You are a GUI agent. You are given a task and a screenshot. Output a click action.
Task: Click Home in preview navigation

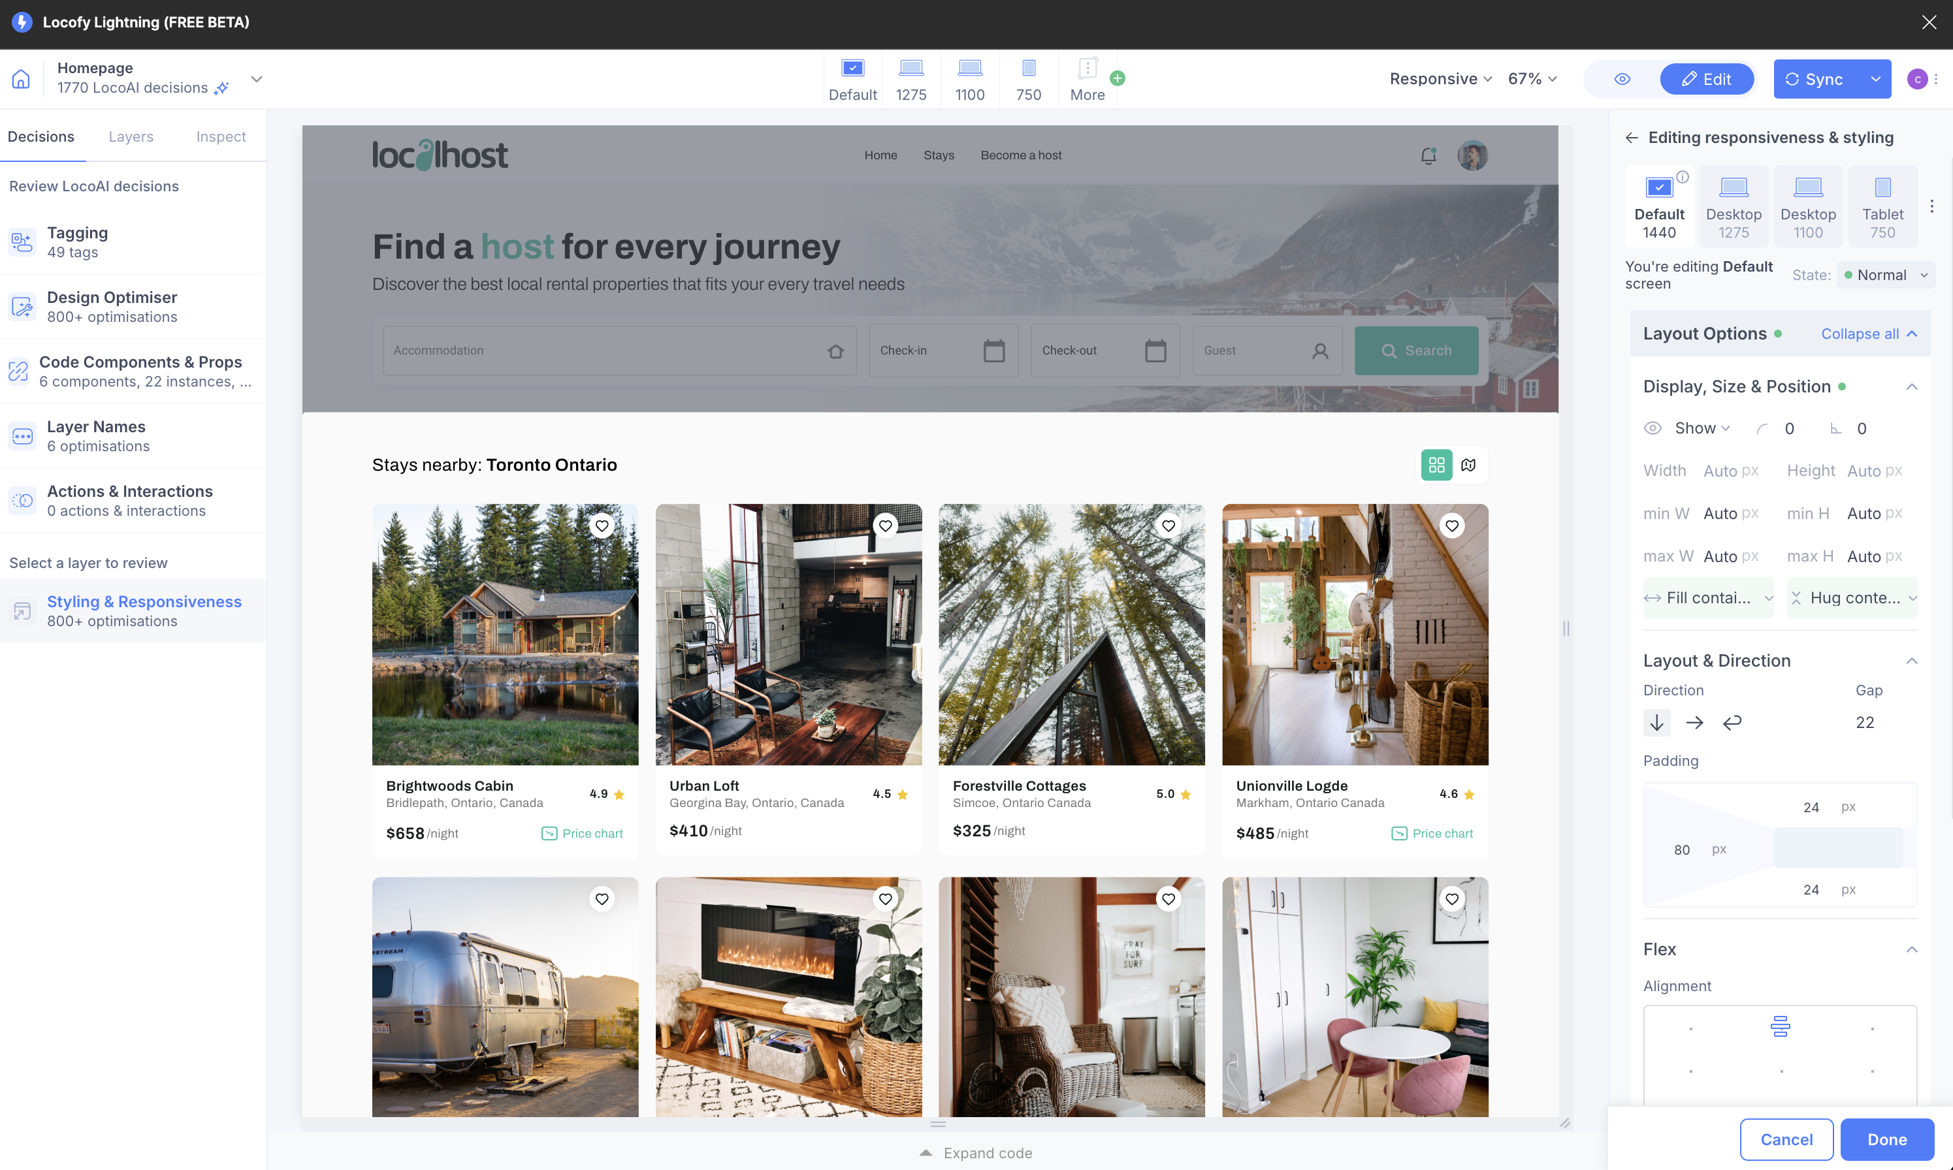pyautogui.click(x=880, y=155)
